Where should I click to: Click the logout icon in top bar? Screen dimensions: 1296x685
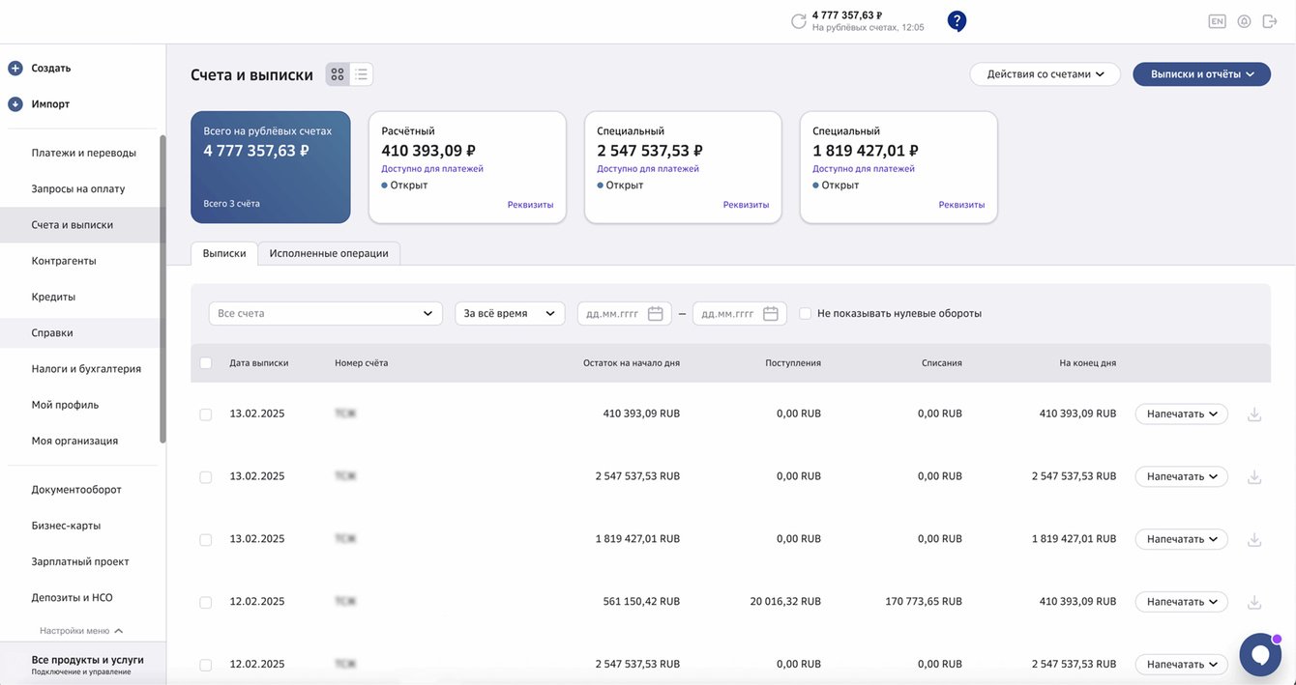(x=1270, y=21)
